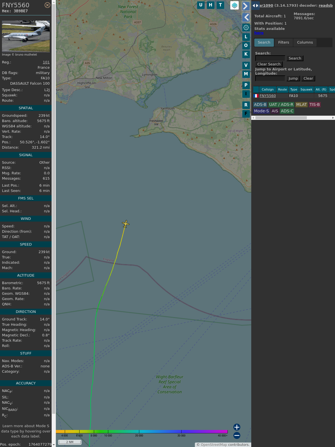Image resolution: width=335 pixels, height=447 pixels.
Task: Toggle the V map button
Action: point(246,65)
